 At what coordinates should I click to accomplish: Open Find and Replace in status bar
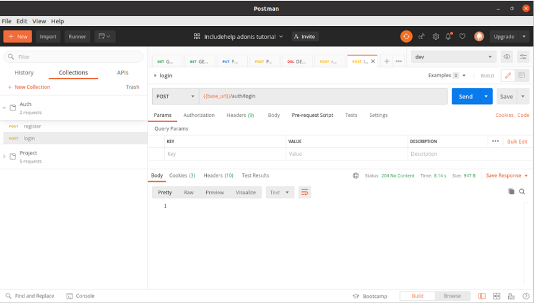[x=30, y=296]
